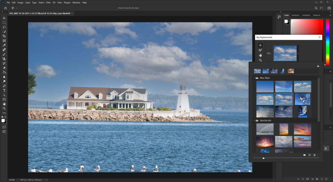This screenshot has width=333, height=182.
Task: Select the Crop tool
Action: pyautogui.click(x=4, y=36)
